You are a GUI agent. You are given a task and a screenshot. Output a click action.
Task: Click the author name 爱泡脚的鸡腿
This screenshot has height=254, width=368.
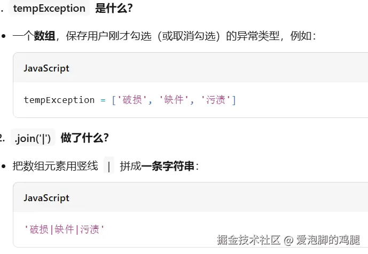328,240
